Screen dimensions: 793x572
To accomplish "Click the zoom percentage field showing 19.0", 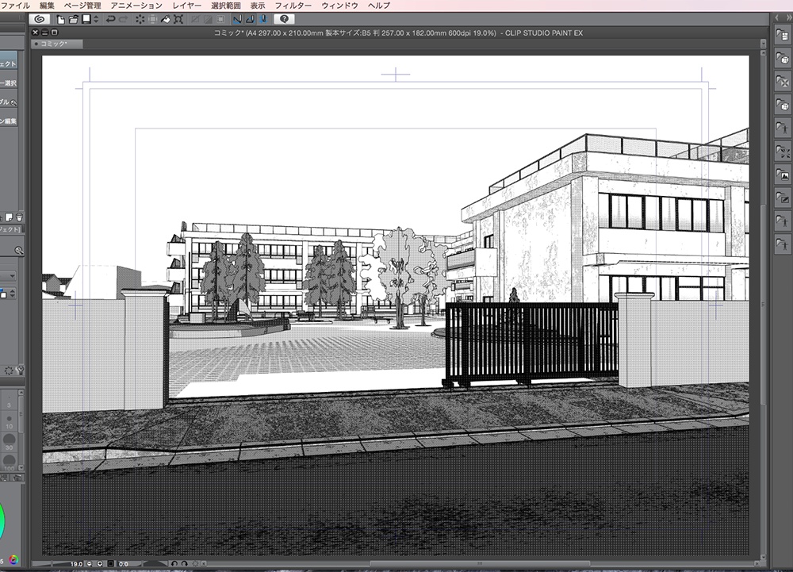I will (76, 563).
